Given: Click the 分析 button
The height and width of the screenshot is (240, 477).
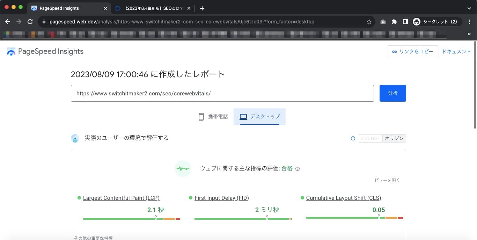Looking at the screenshot, I should coord(393,93).
